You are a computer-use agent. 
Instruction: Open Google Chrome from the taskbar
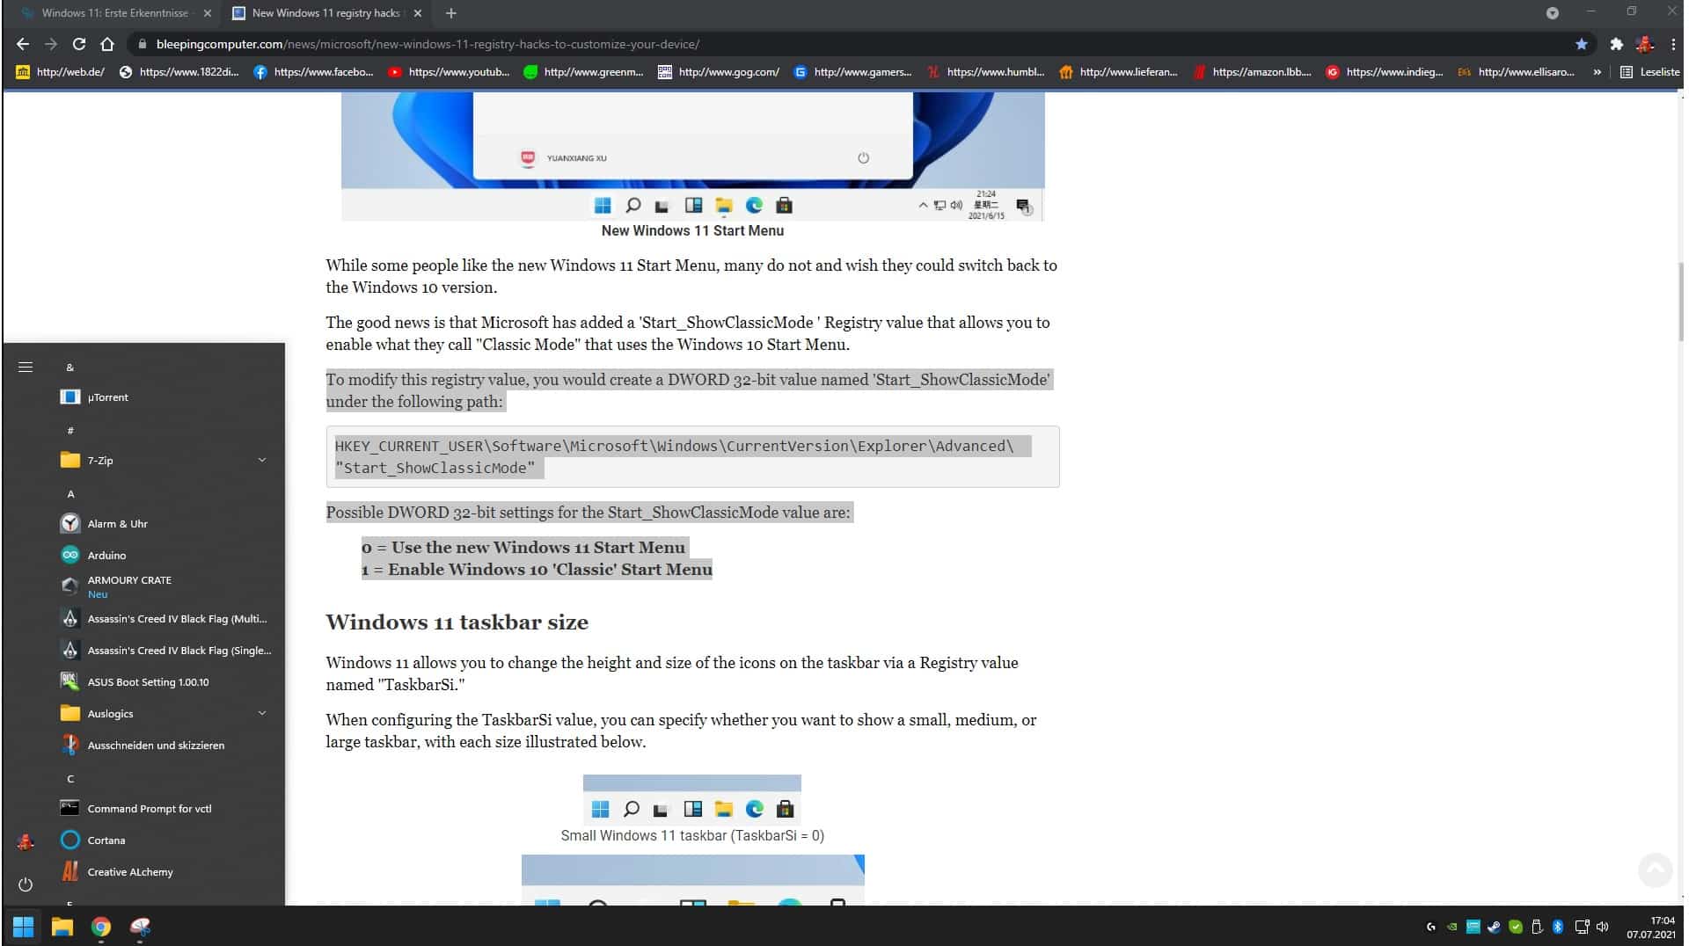[x=101, y=926]
